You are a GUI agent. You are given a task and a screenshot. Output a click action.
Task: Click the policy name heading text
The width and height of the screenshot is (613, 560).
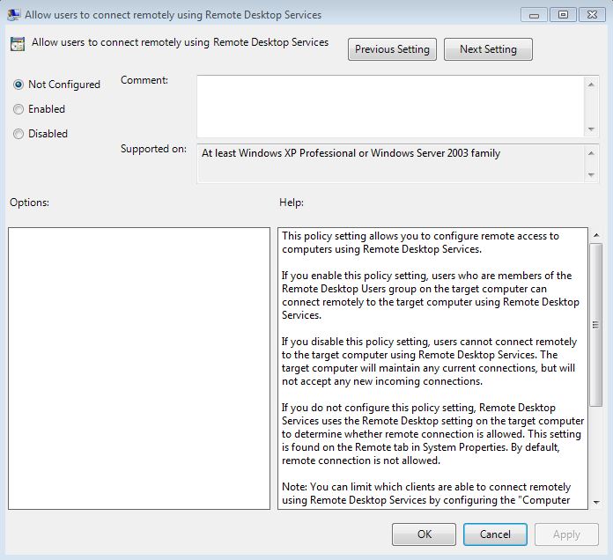tap(180, 42)
